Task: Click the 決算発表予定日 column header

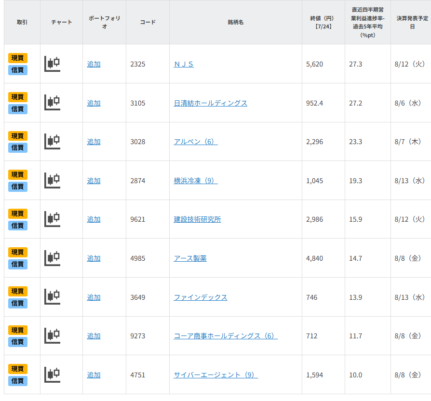Action: 412,22
